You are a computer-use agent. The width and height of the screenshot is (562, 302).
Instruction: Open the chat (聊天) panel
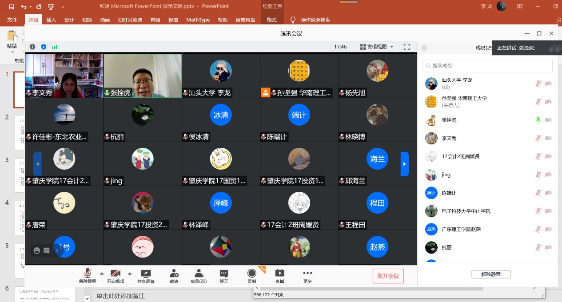pos(224,274)
